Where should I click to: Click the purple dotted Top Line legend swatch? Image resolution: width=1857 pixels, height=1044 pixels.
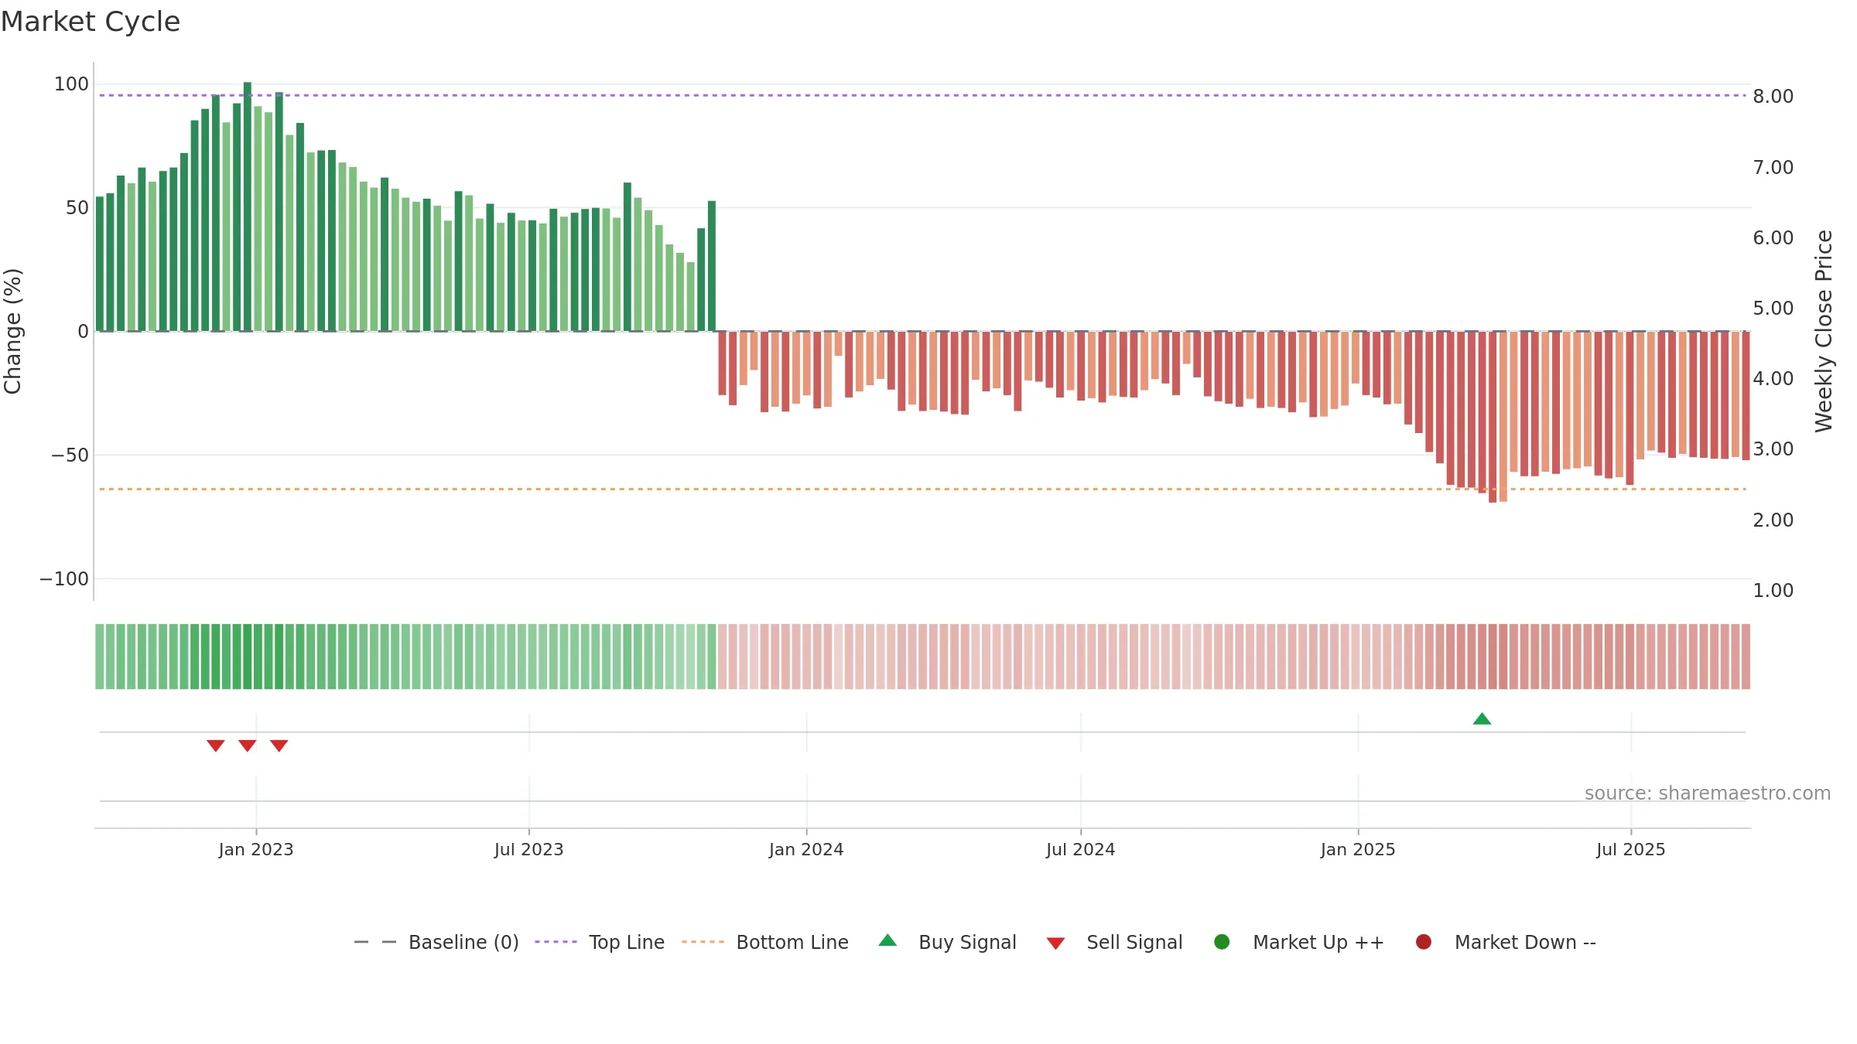tap(556, 942)
